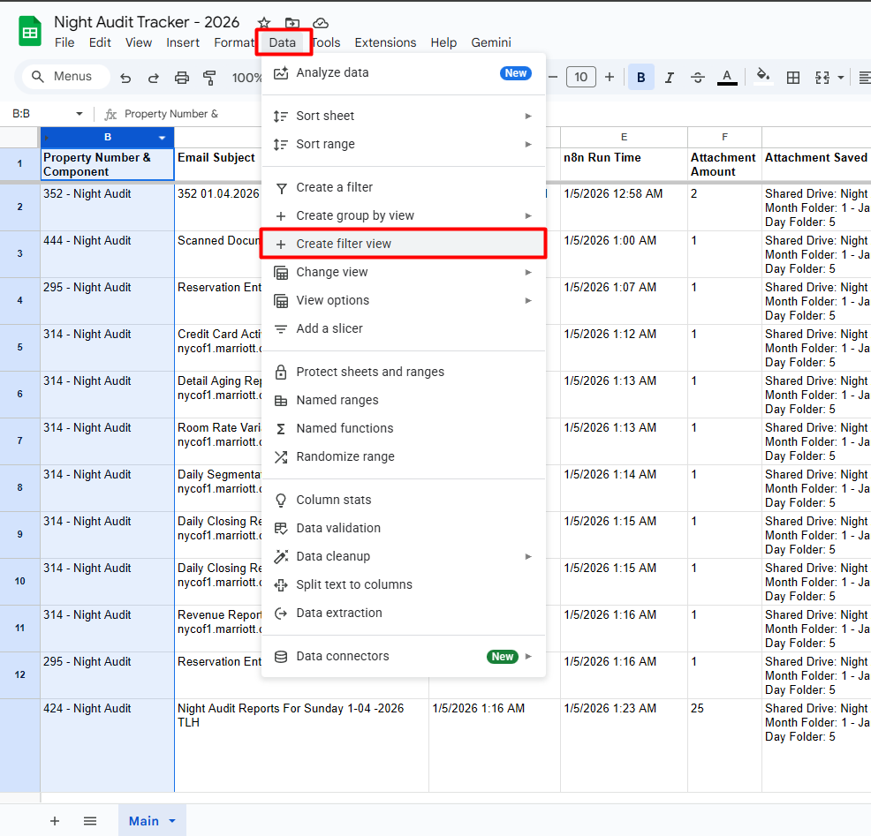Star this spreadsheet document

(x=263, y=23)
